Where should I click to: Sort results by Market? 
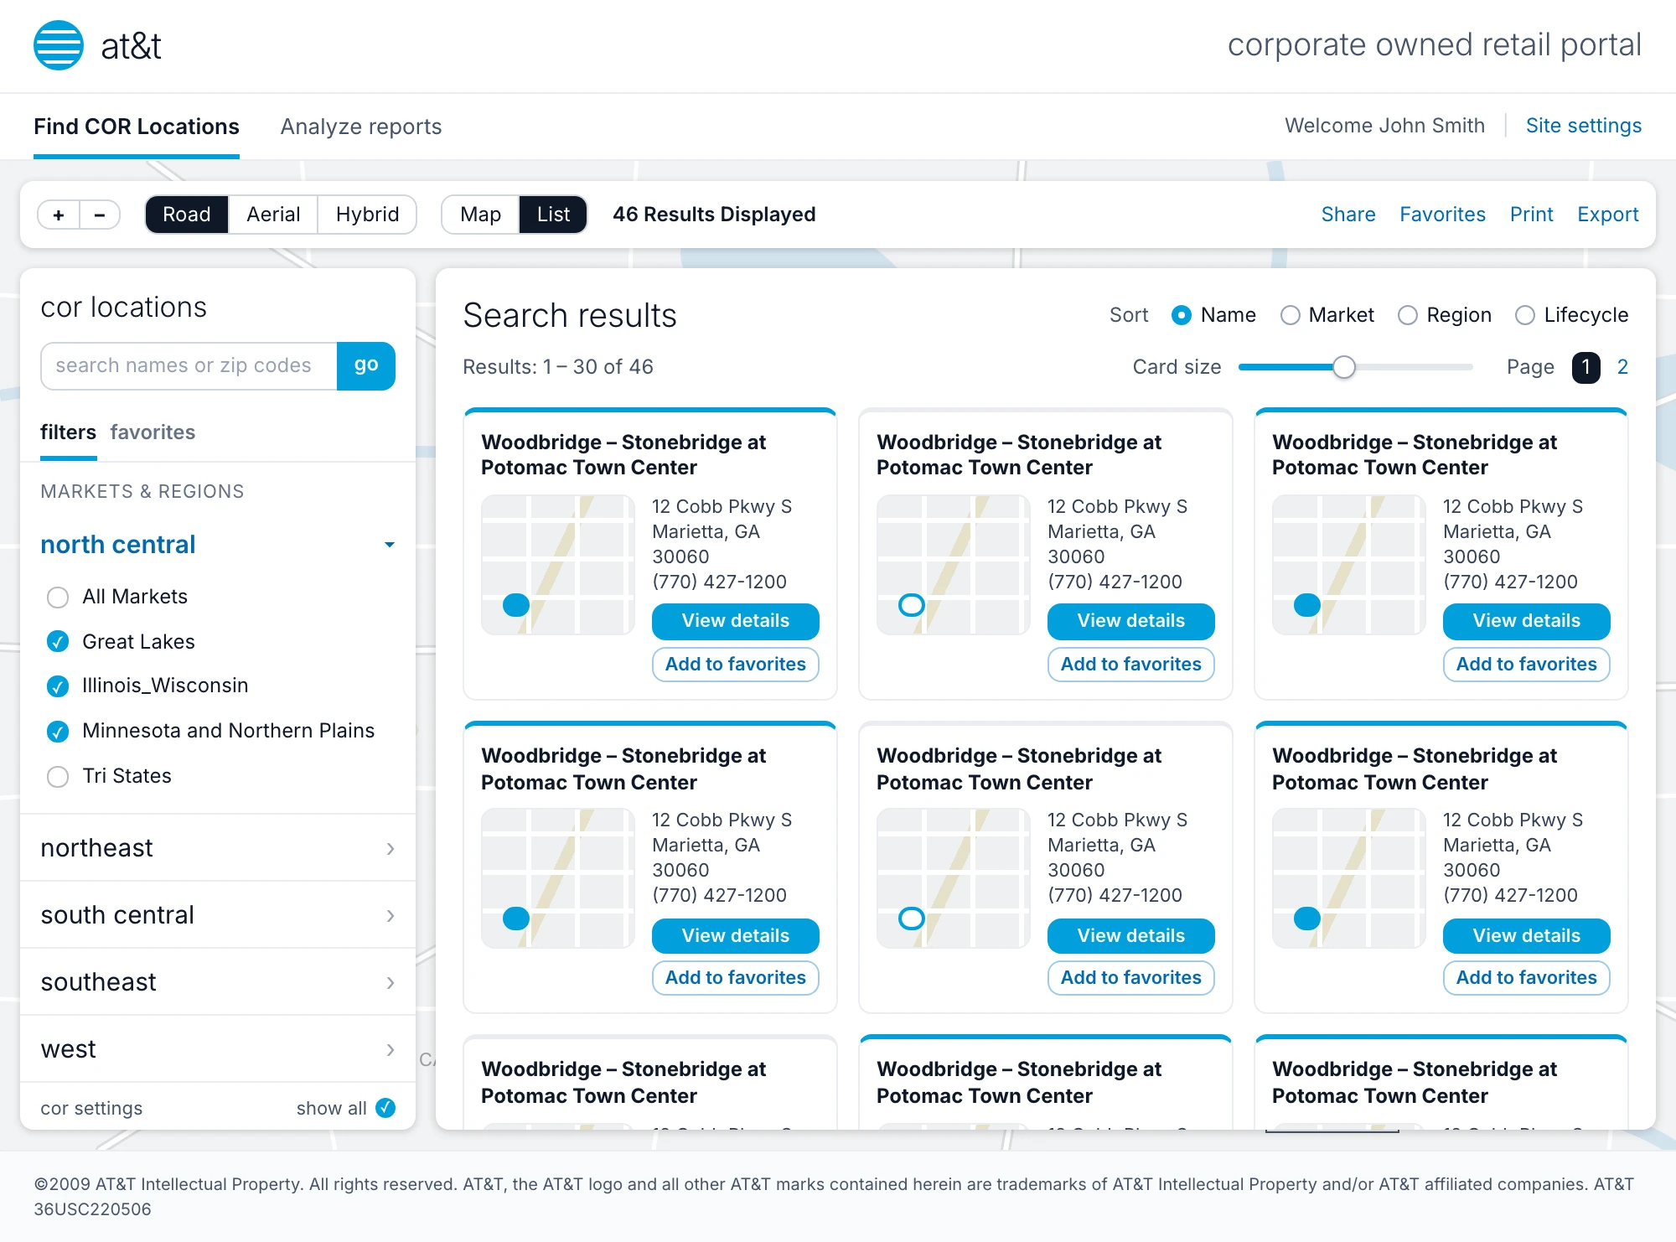(x=1291, y=315)
